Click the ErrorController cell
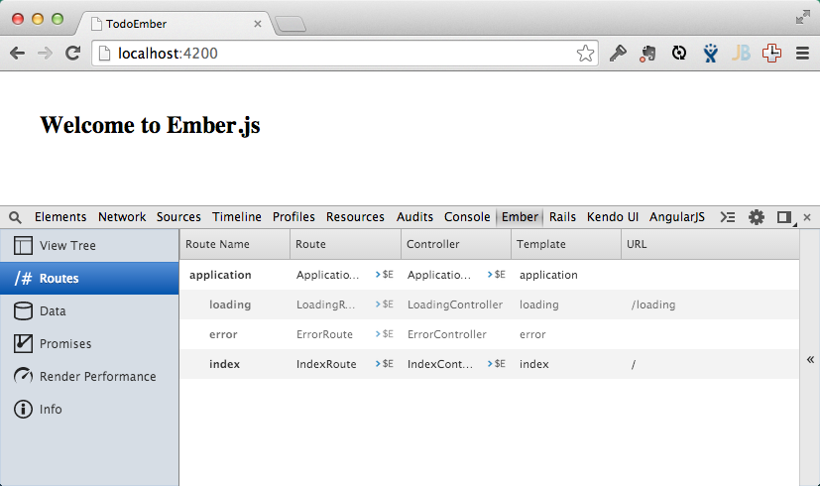The image size is (820, 486). [446, 334]
